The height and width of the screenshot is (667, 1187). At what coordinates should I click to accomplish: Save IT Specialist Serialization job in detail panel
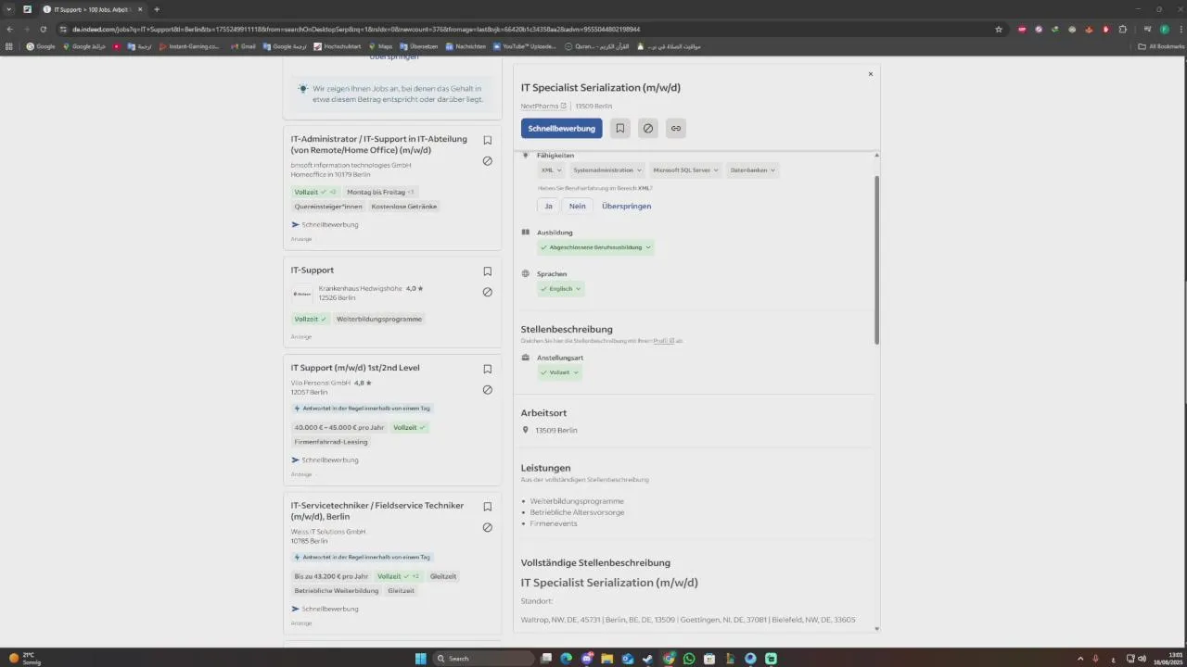(620, 128)
